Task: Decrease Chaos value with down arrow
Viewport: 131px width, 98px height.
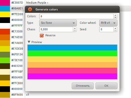Action: [x=75, y=31]
